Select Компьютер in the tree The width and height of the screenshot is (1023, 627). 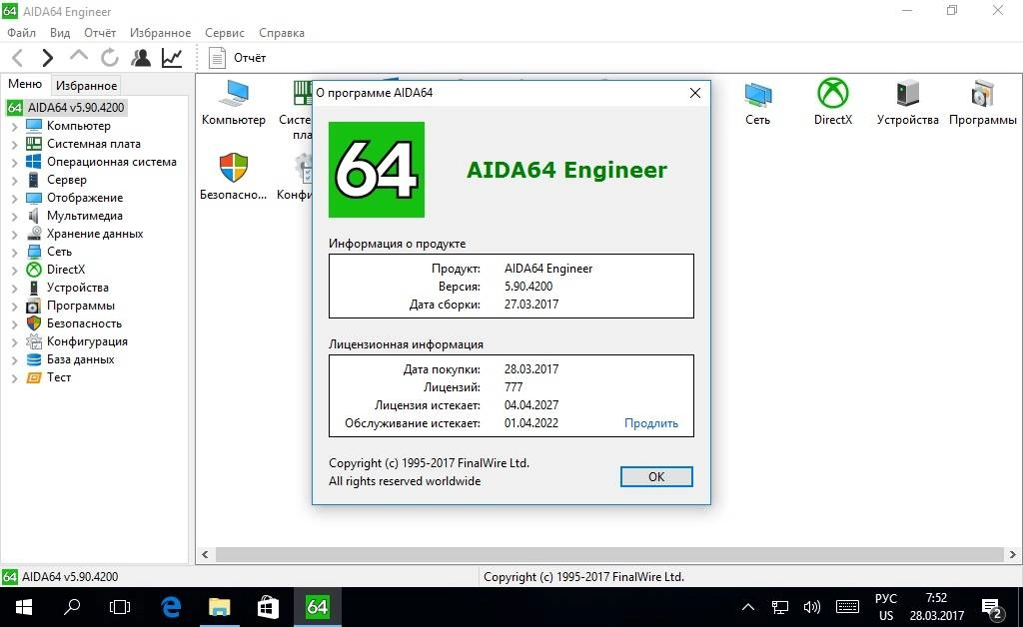tap(78, 126)
